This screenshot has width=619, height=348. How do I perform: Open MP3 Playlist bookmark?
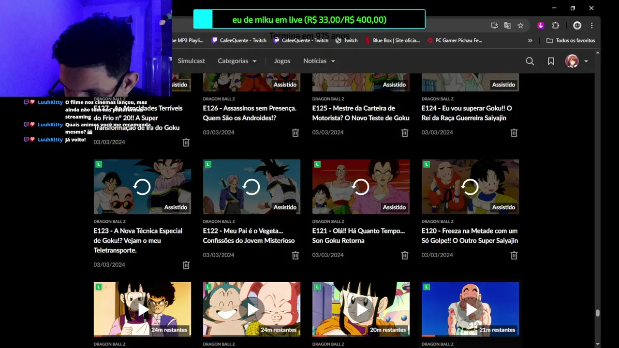click(188, 41)
